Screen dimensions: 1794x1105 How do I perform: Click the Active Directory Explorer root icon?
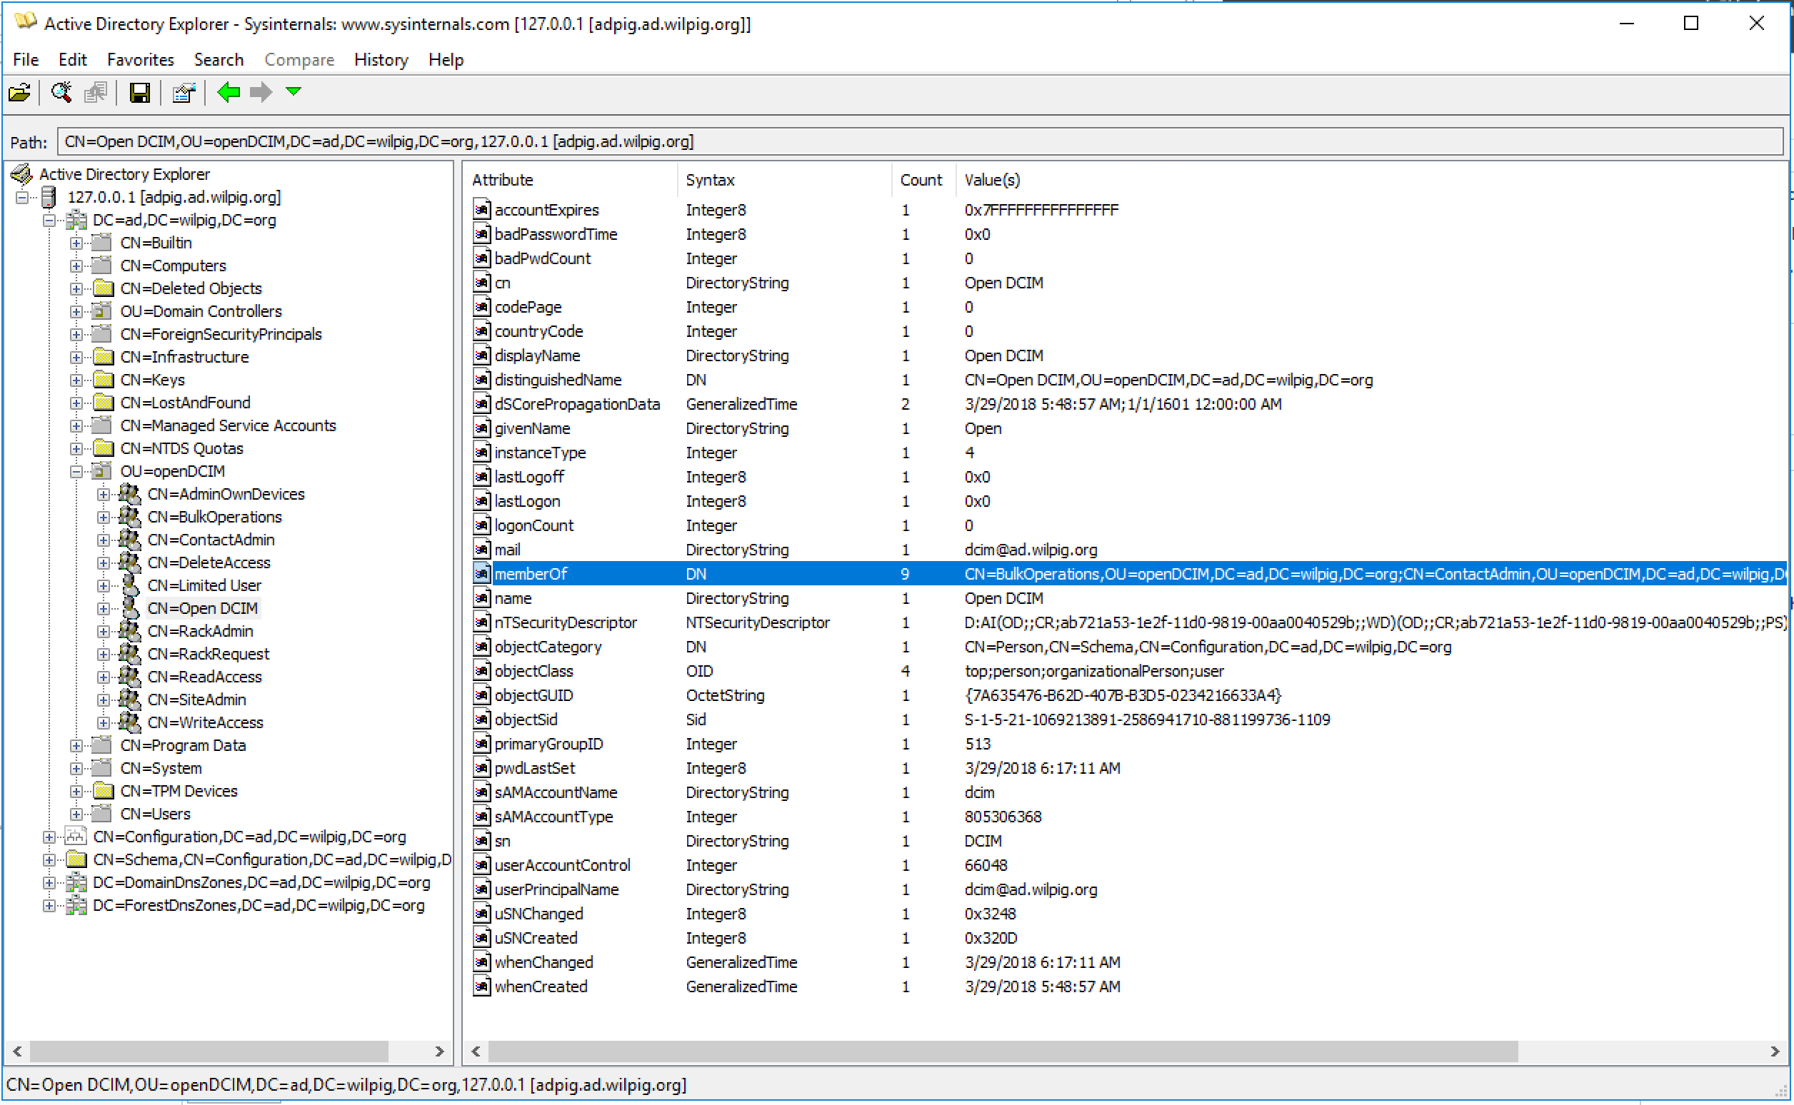[21, 174]
